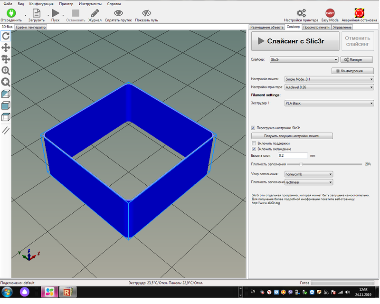Viewport: 380px width, 304px height.
Task: Click the Журнал (log) pencil icon
Action: [x=95, y=13]
